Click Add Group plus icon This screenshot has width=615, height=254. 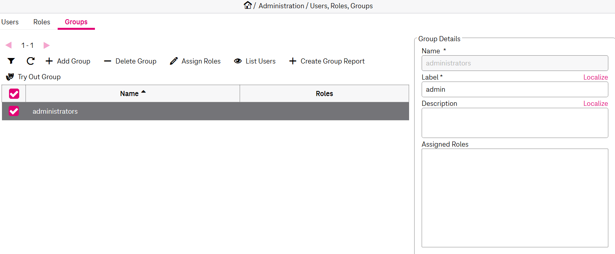point(49,61)
